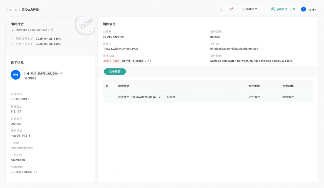Click the alarms permission tag
324x188 pixels.
pos(126,61)
